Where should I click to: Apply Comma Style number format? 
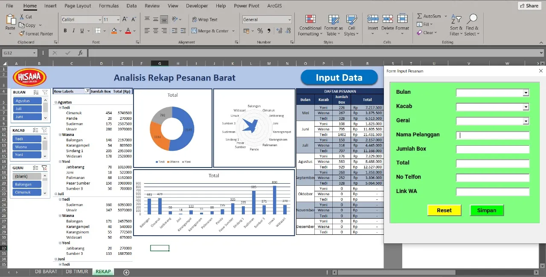coord(269,31)
